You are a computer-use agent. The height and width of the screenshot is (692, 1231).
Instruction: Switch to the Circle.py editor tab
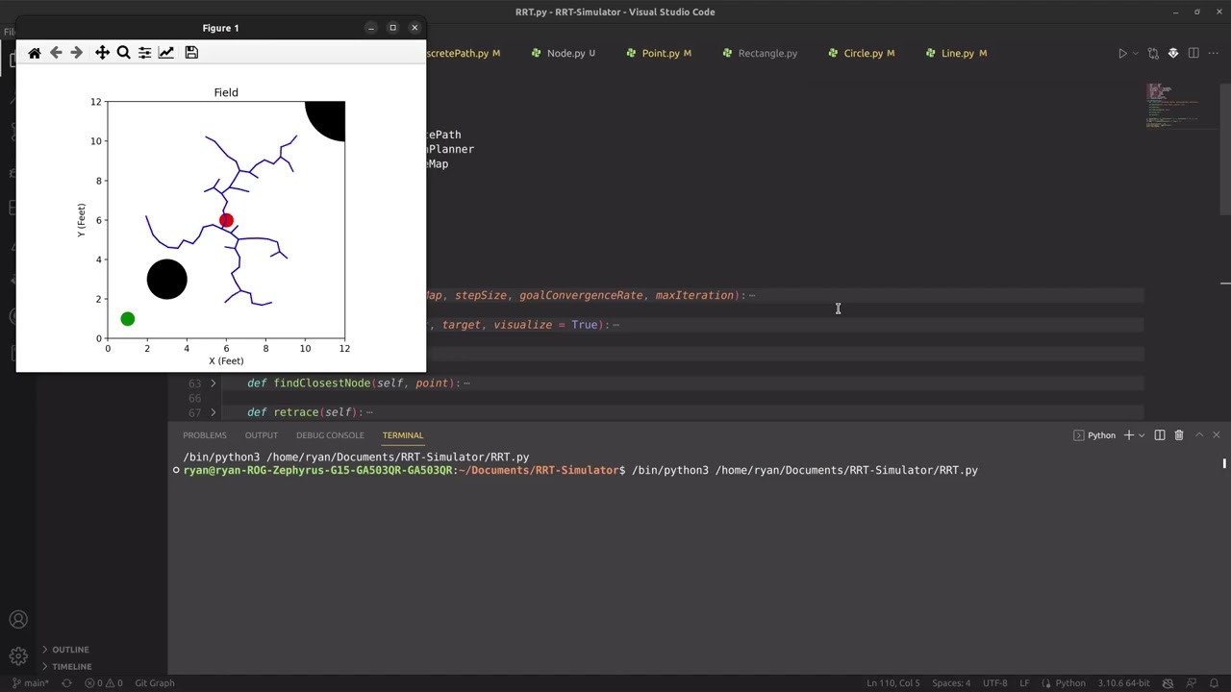[x=862, y=54]
